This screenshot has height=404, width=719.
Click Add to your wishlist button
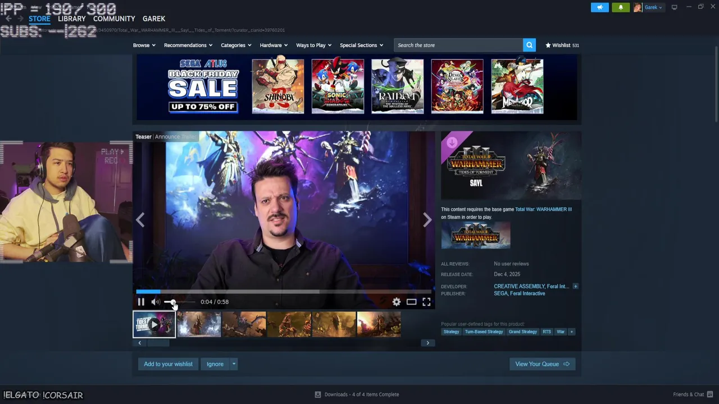[168, 364]
